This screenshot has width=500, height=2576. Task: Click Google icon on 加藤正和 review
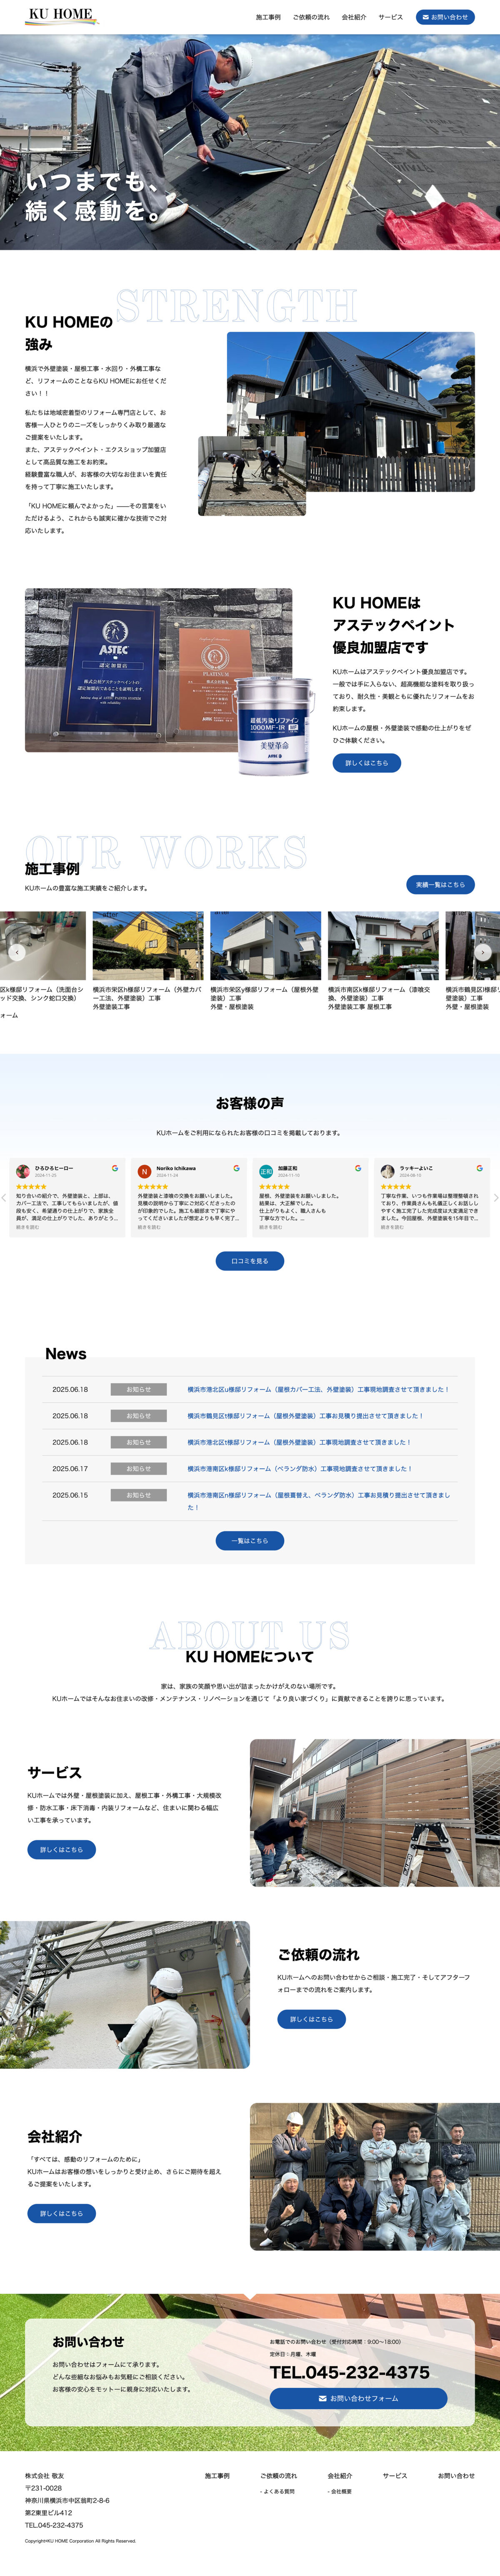tap(358, 1168)
